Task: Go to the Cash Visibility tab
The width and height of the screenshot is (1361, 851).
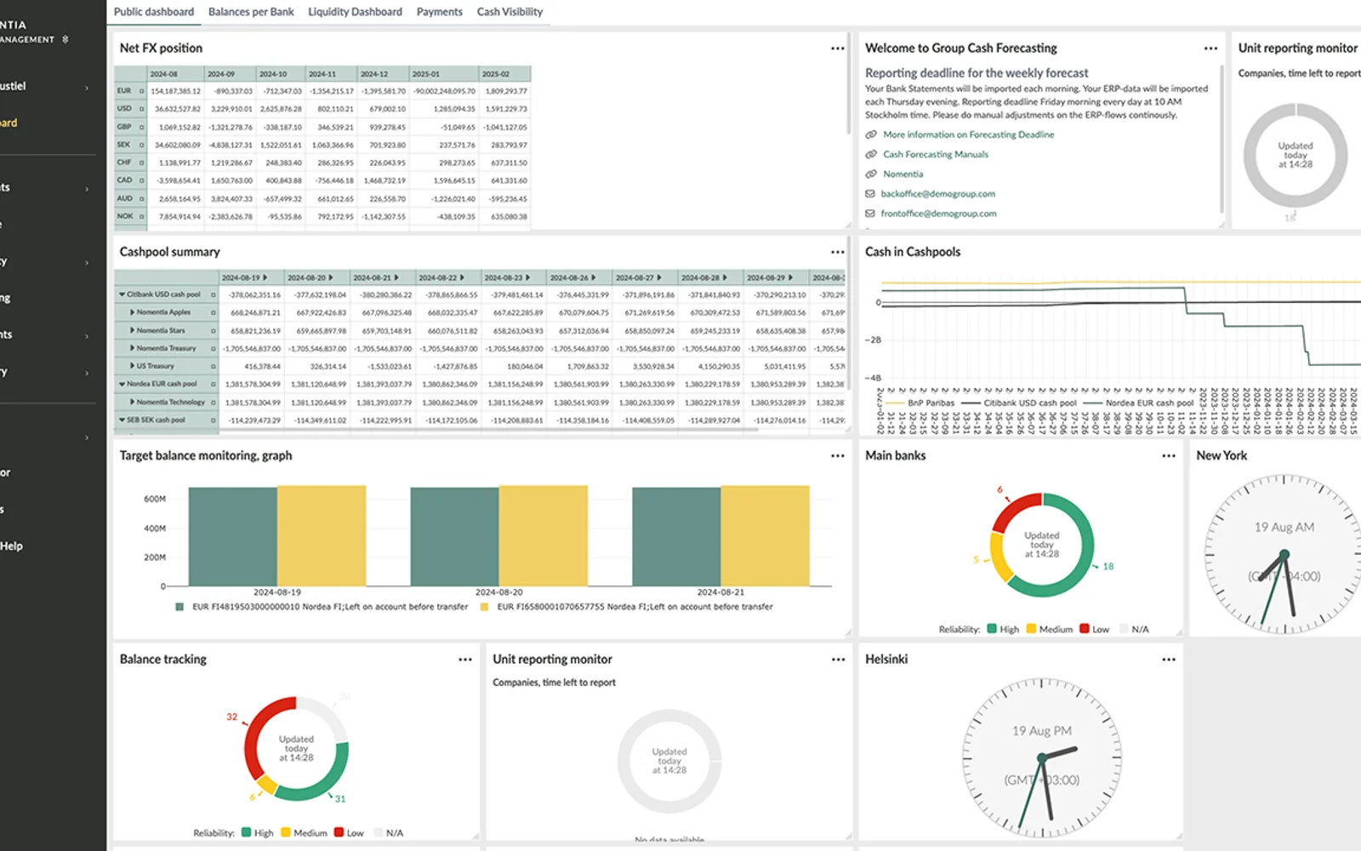Action: click(510, 12)
